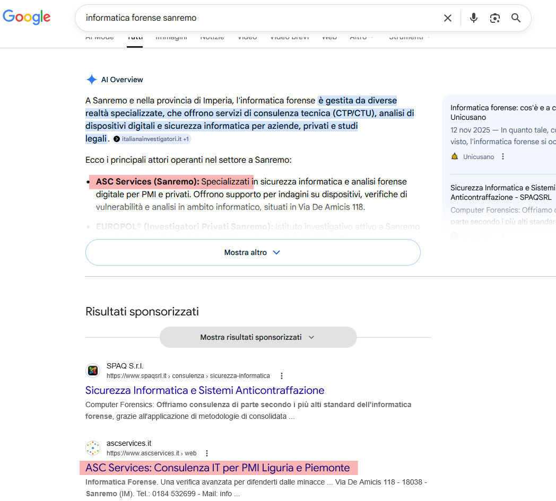Screen dimensions: 556x501
Task: Switch to the Immagini tab
Action: point(171,37)
